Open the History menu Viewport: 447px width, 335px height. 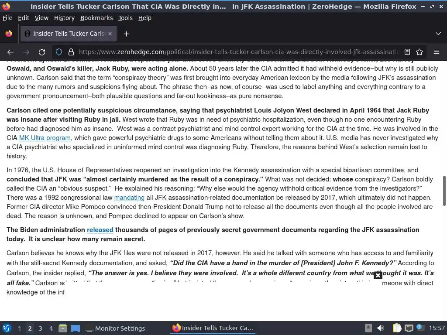(x=64, y=18)
